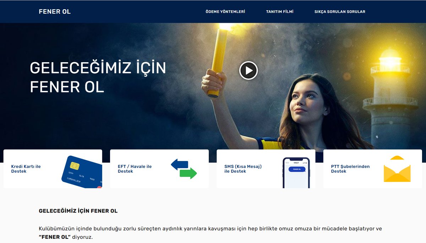The width and height of the screenshot is (426, 243).
Task: Click the smartphone SMS icon
Action: pyautogui.click(x=296, y=173)
